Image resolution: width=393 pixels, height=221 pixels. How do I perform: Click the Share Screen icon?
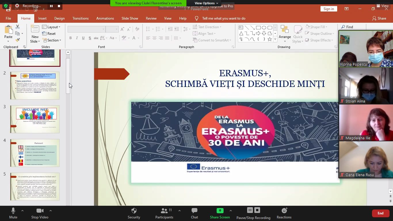pyautogui.click(x=220, y=211)
